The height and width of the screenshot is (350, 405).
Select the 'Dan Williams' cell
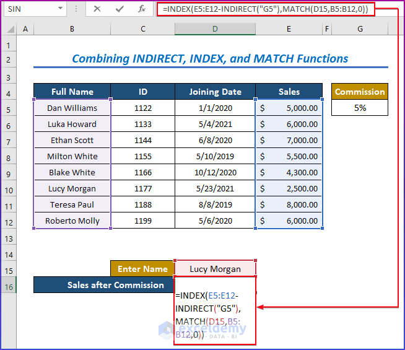pos(72,108)
